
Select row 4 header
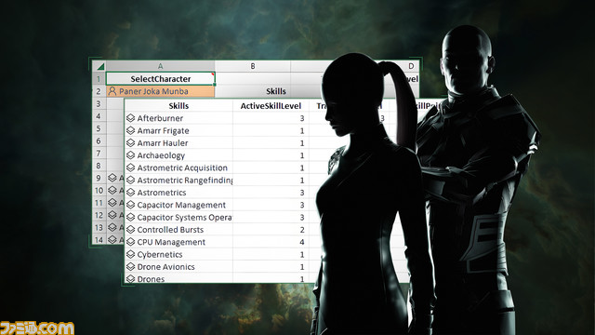coord(99,115)
